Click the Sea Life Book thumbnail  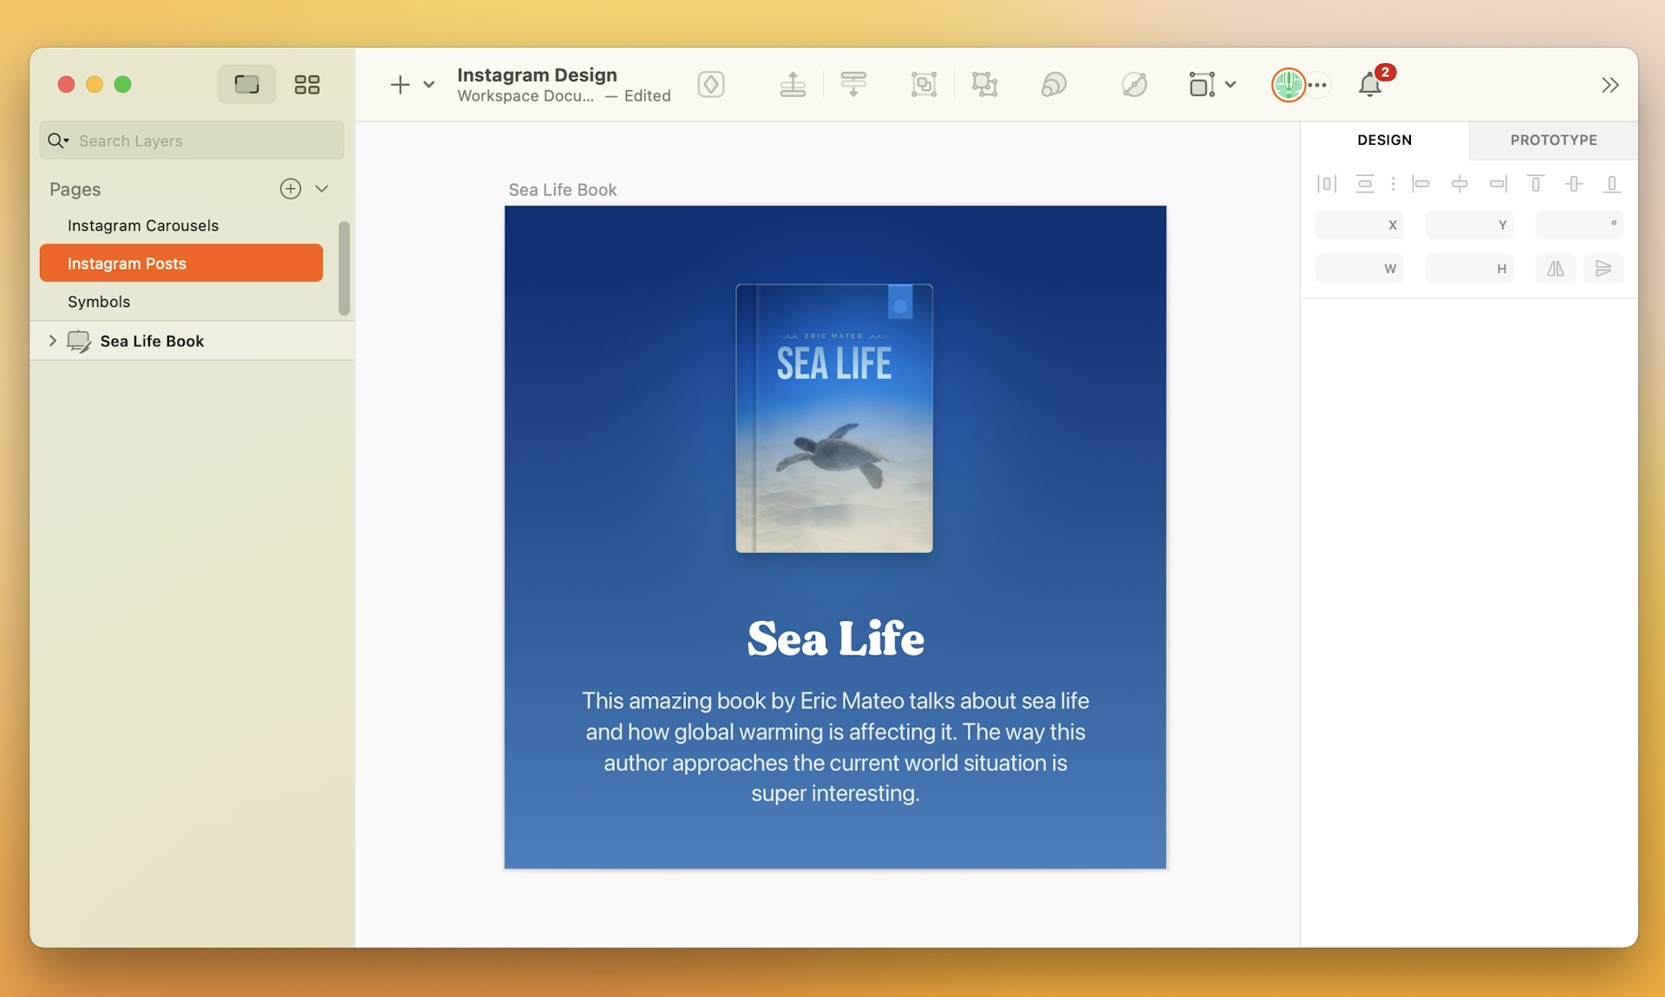[x=77, y=341]
